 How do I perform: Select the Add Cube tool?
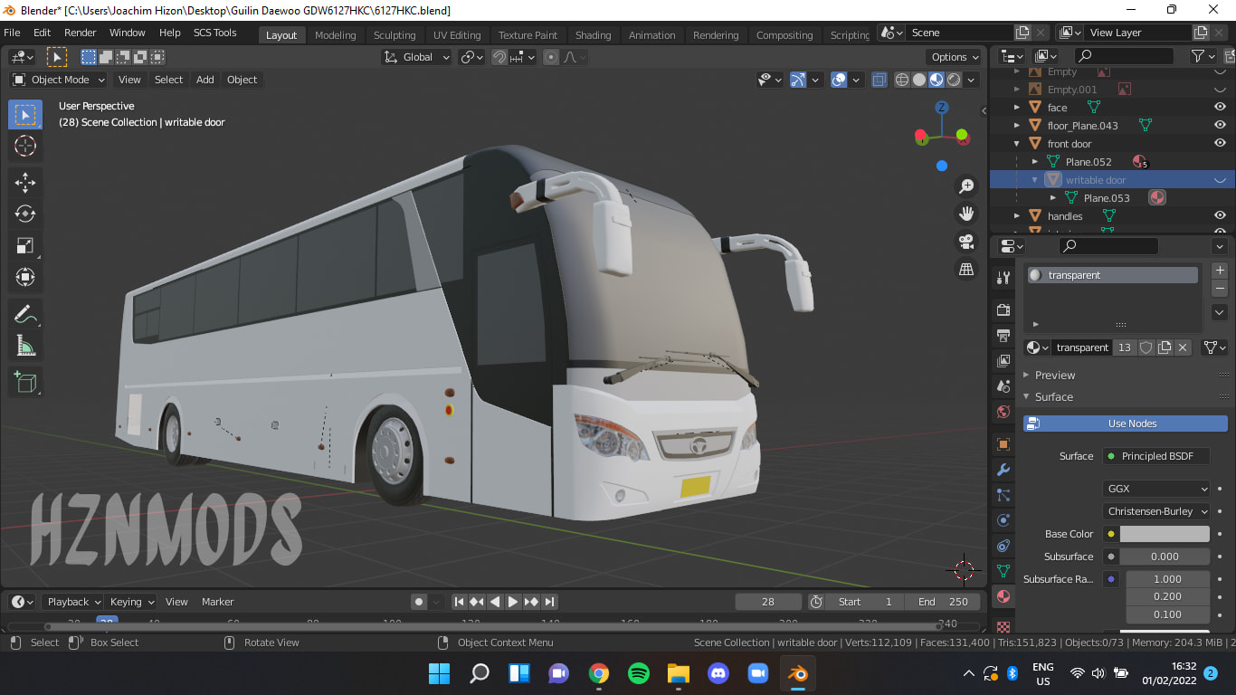[x=25, y=382]
